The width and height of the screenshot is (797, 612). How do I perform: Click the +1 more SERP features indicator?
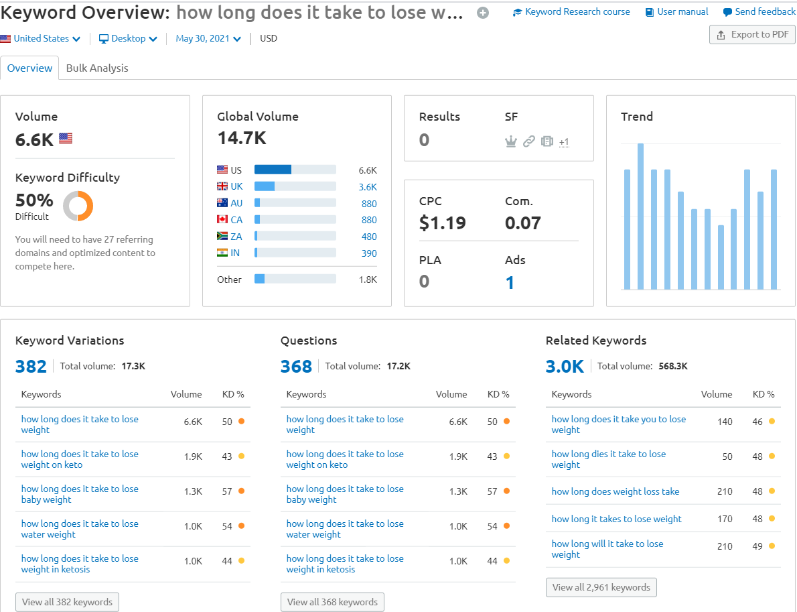tap(564, 142)
